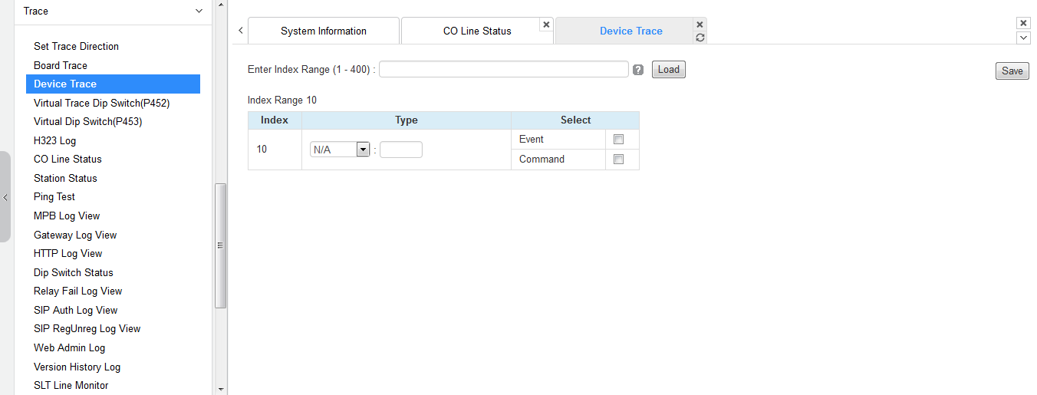The image size is (1037, 395).
Task: Click the Device Trace refresh icon
Action: pyautogui.click(x=700, y=38)
